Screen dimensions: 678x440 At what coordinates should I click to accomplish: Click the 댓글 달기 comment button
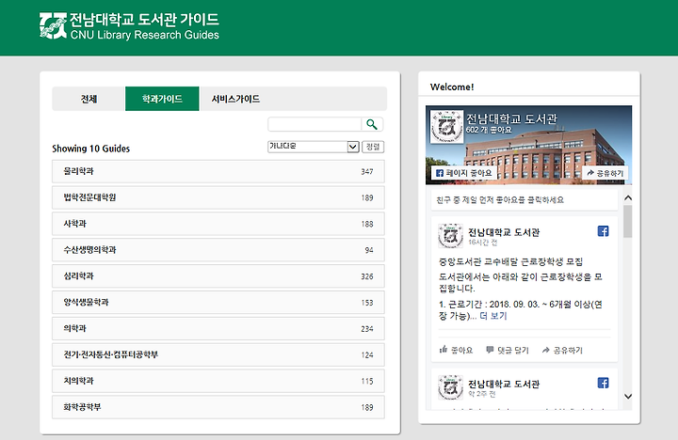tap(508, 350)
